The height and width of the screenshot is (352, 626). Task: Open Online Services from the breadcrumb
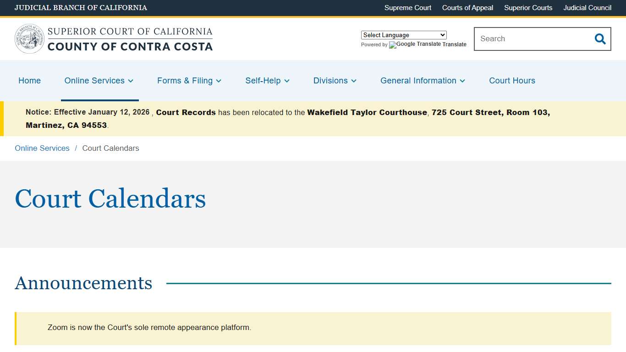pos(42,148)
